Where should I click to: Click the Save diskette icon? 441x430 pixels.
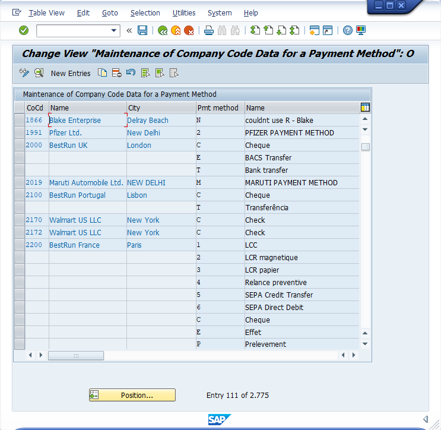point(142,30)
